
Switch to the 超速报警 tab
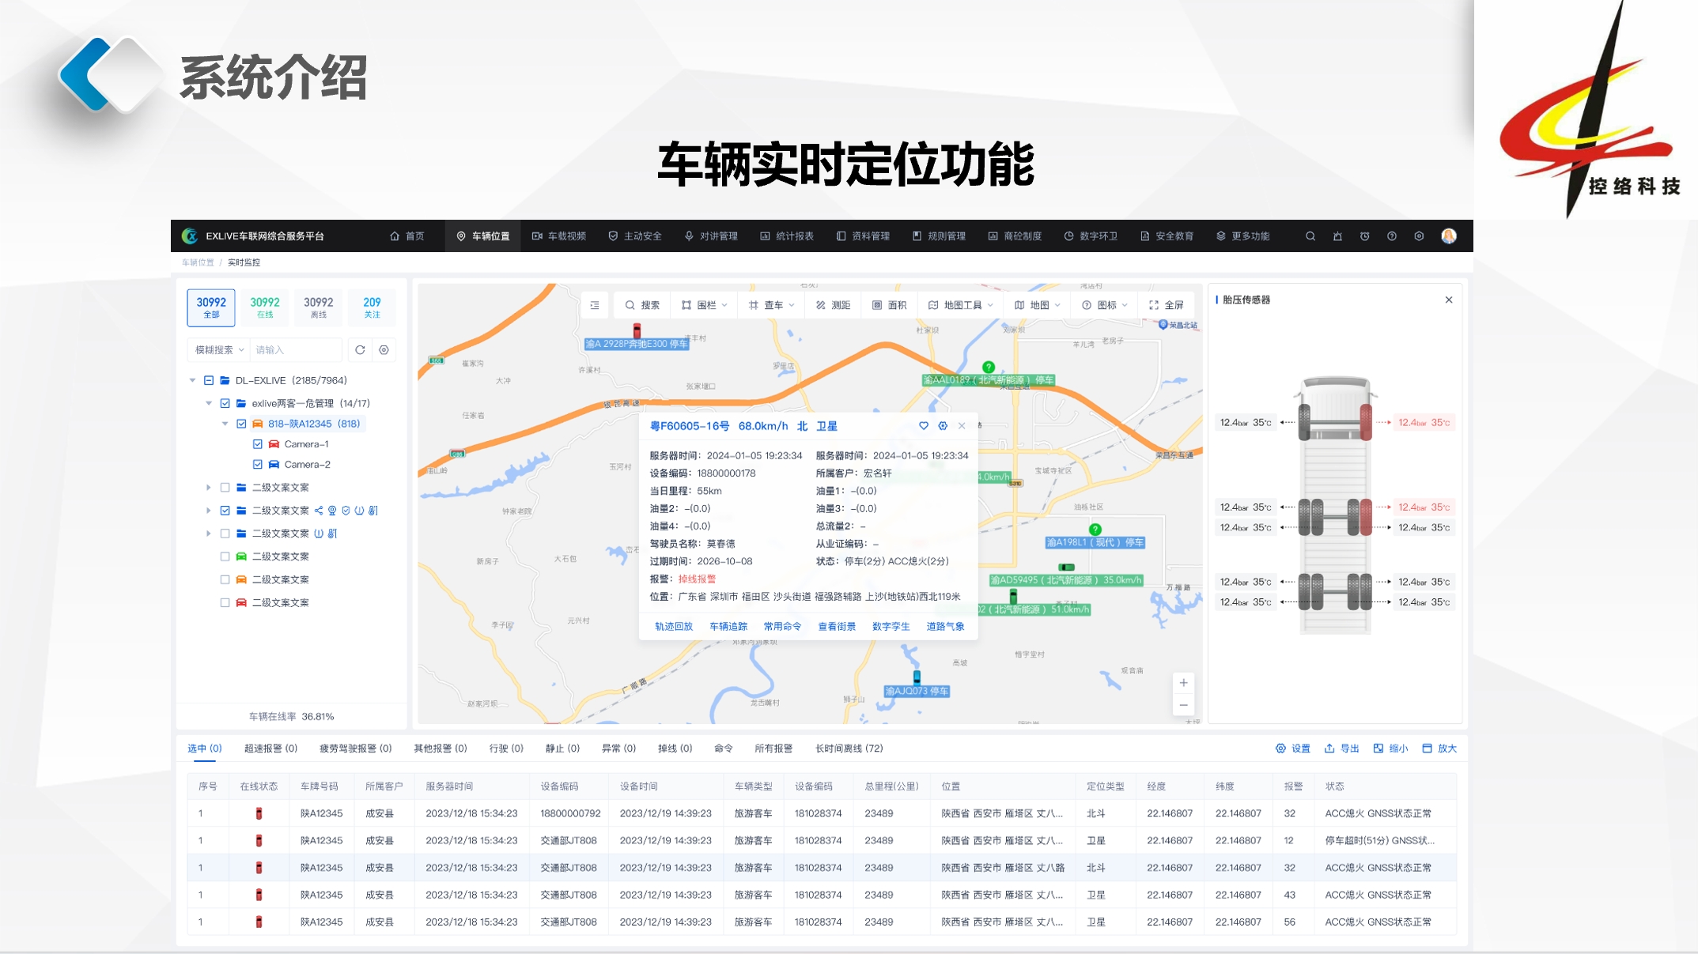(270, 748)
